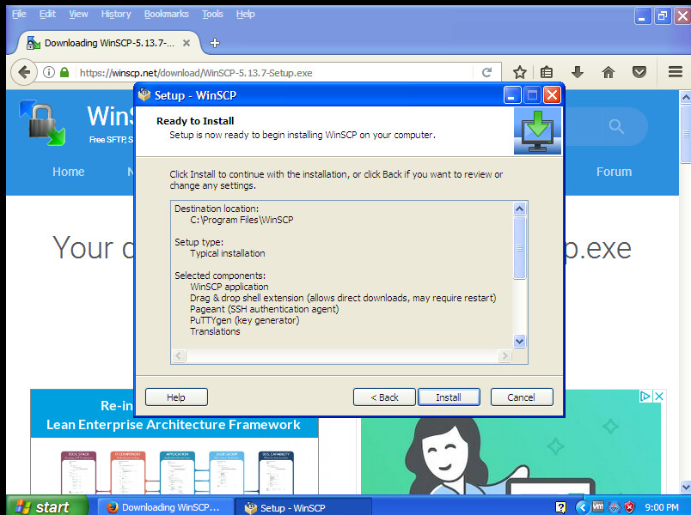691x515 pixels.
Task: Click the install monitor graphic in Setup
Action: click(538, 131)
